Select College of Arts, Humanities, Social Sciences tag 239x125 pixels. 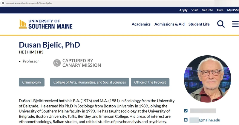[x=90, y=82]
